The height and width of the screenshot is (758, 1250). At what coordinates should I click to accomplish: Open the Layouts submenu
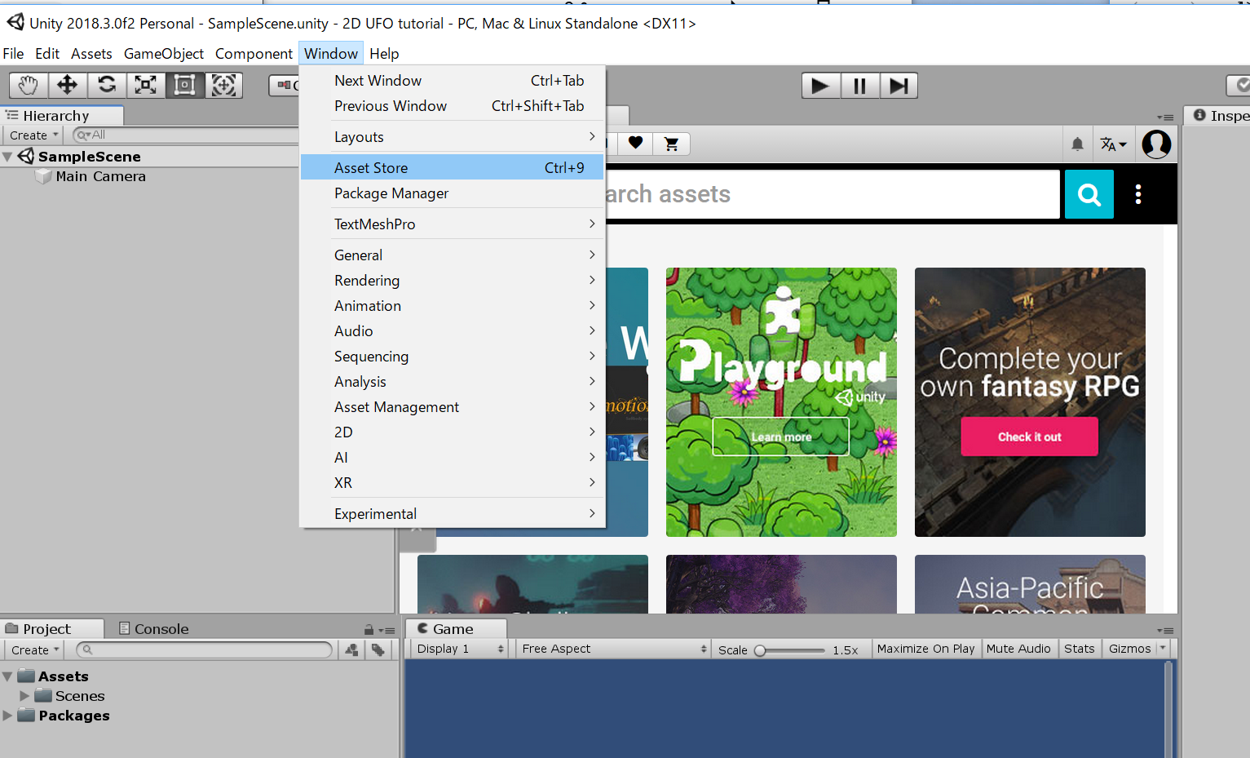[x=453, y=137]
